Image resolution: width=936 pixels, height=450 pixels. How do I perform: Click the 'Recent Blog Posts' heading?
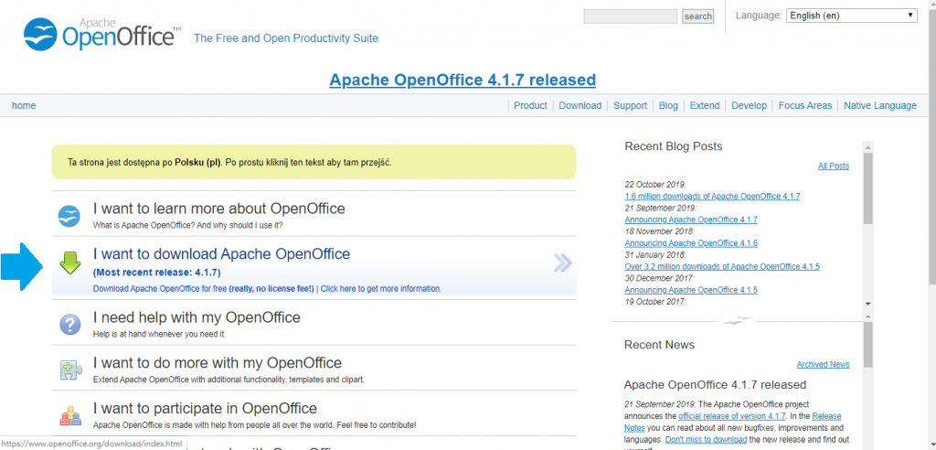tap(674, 146)
